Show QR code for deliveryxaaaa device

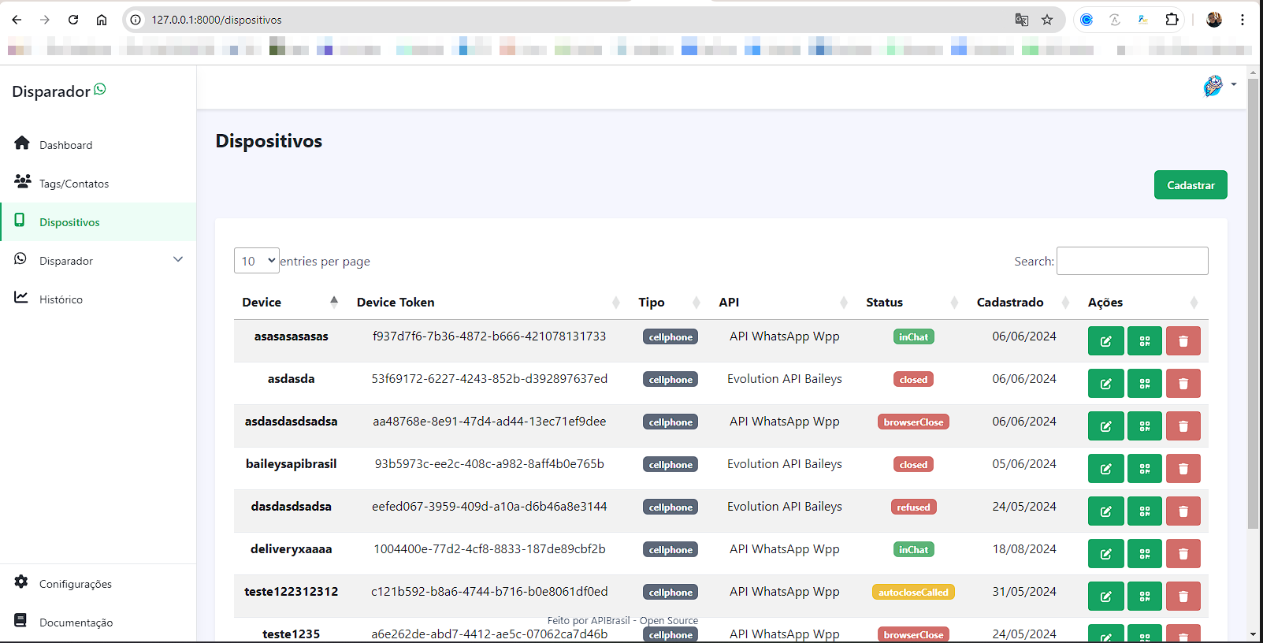(x=1145, y=554)
